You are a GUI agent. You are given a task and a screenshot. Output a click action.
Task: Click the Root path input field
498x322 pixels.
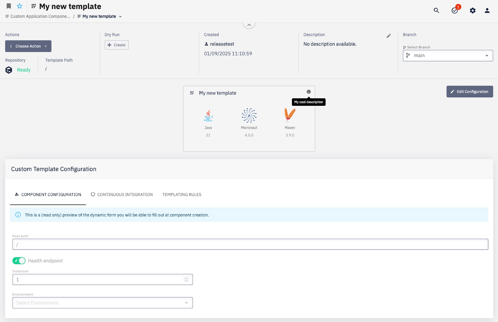coord(250,244)
